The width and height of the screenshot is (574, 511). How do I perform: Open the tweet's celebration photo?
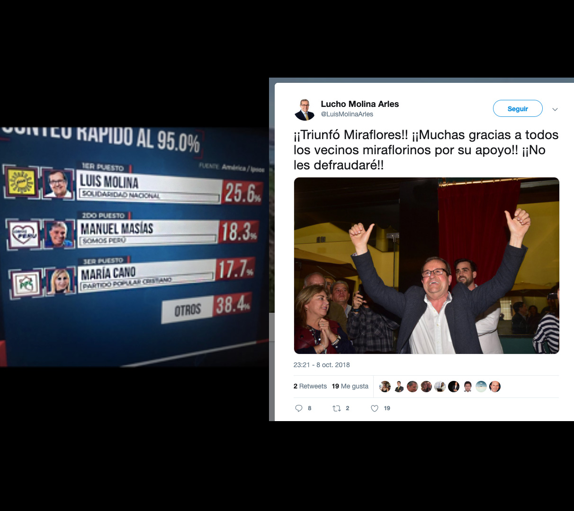[x=427, y=265]
